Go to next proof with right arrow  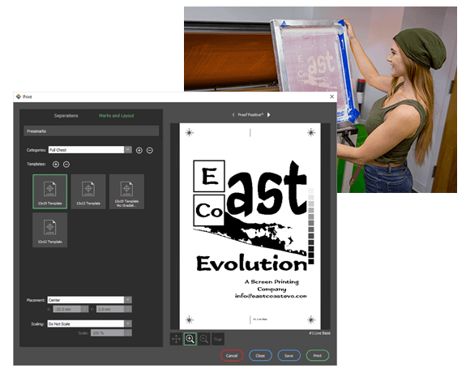coord(269,115)
